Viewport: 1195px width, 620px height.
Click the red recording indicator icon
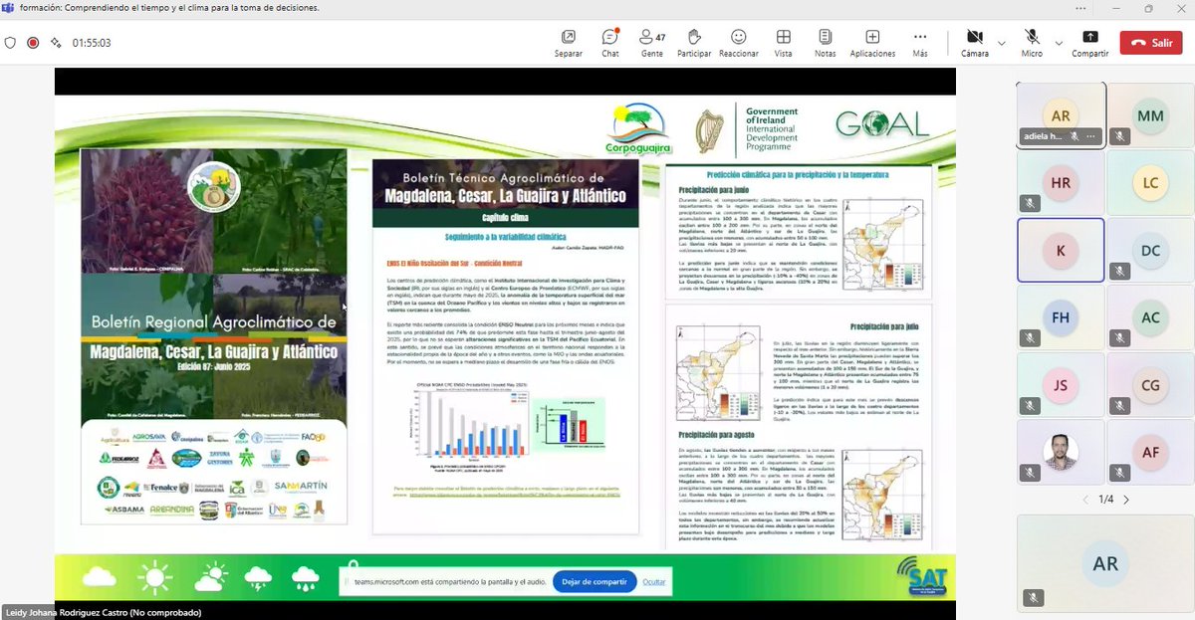click(33, 43)
